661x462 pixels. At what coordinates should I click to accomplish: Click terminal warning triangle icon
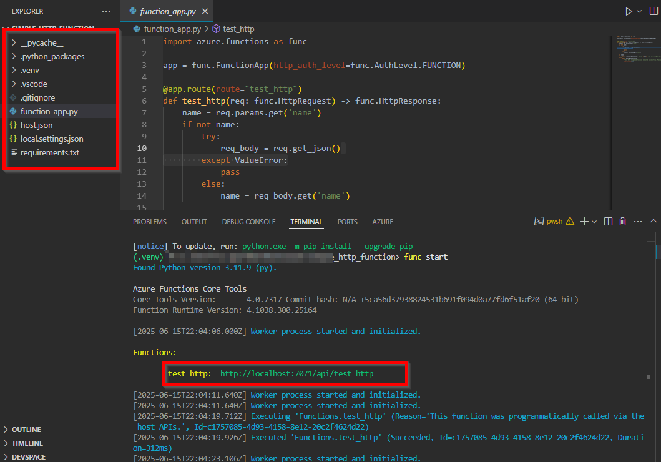pyautogui.click(x=570, y=221)
